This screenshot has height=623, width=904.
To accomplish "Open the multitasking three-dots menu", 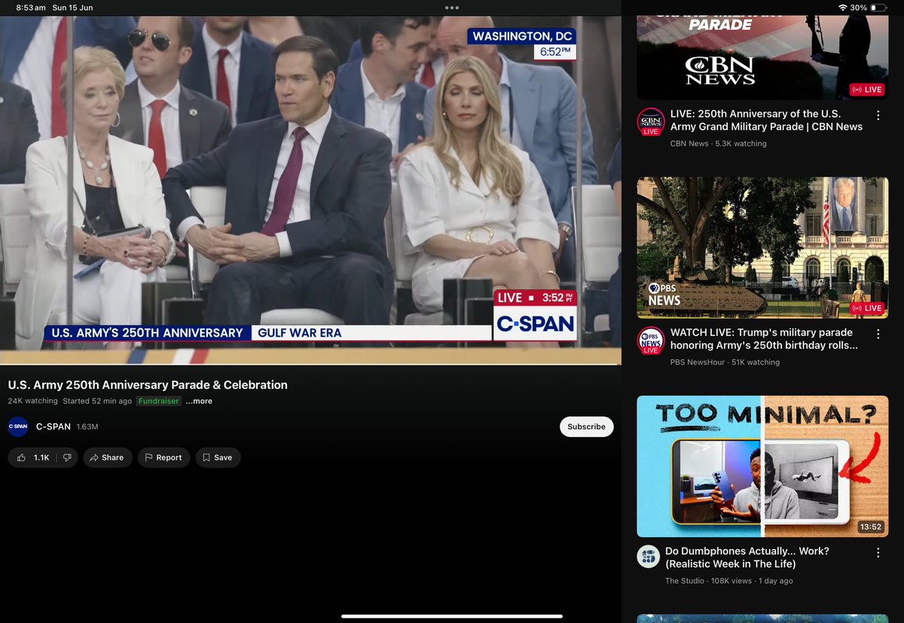I will pyautogui.click(x=452, y=8).
